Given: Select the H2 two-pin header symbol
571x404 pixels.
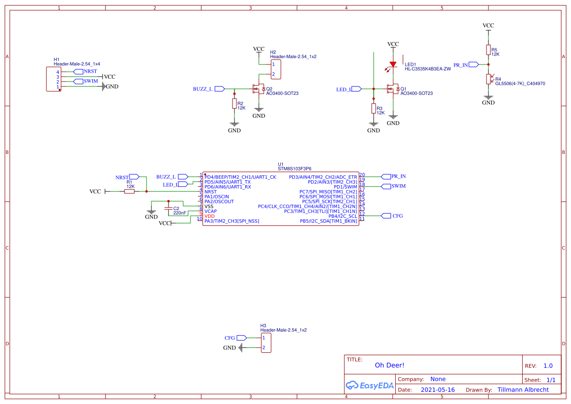Looking at the screenshot, I should click(x=276, y=69).
